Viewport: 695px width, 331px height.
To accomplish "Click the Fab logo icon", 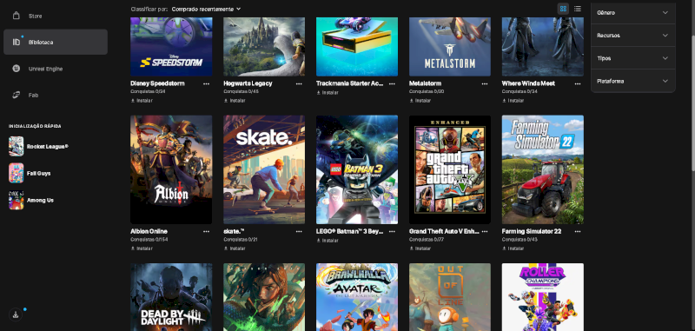I will [x=17, y=95].
